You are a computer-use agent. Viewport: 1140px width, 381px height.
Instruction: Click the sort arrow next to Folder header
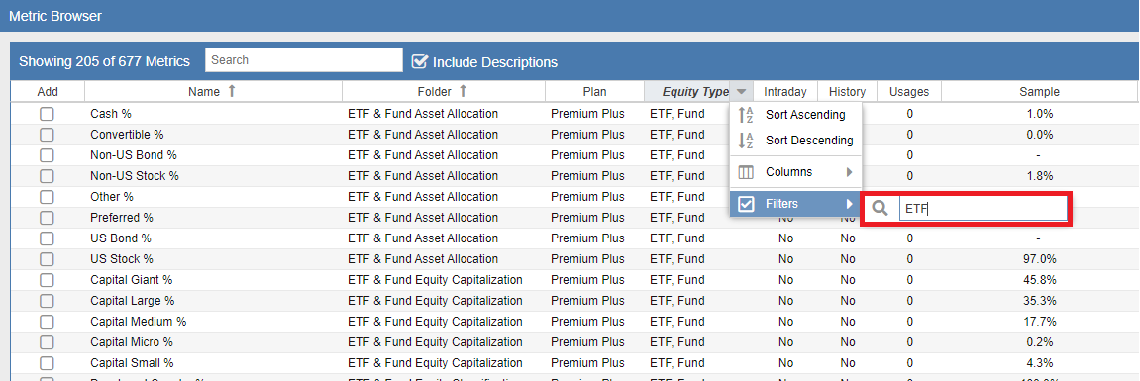click(x=463, y=92)
